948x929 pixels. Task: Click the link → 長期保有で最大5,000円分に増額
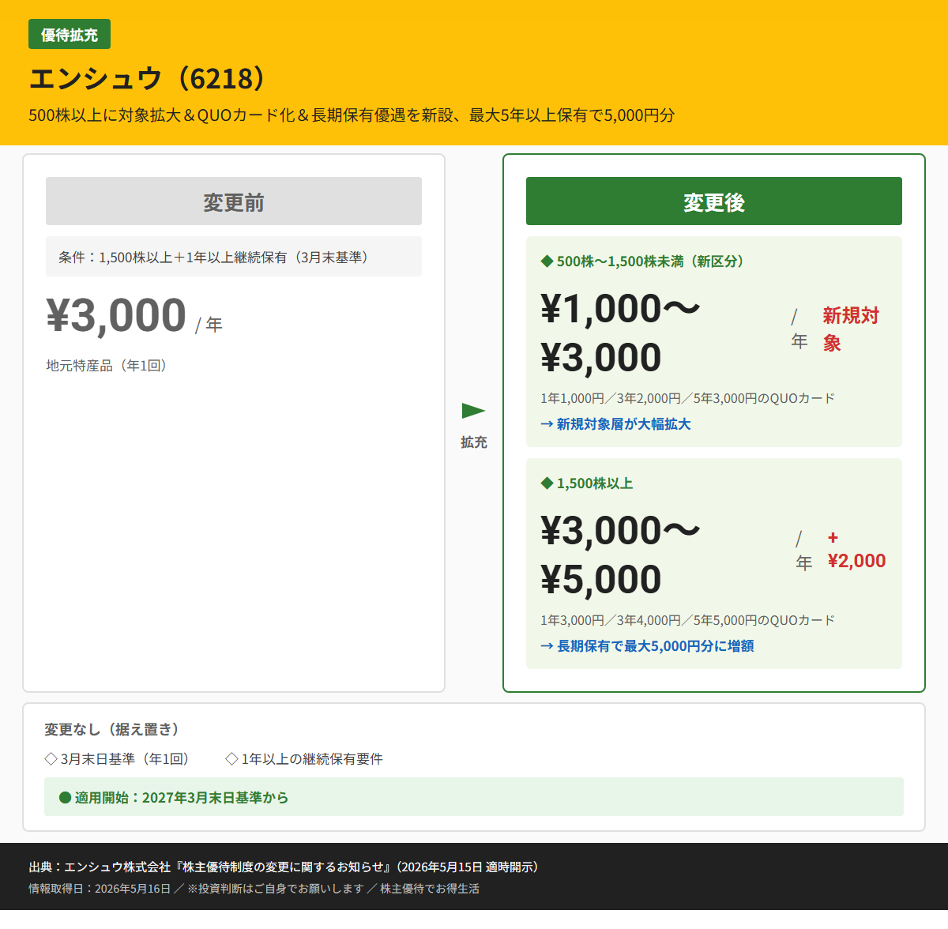click(x=647, y=646)
